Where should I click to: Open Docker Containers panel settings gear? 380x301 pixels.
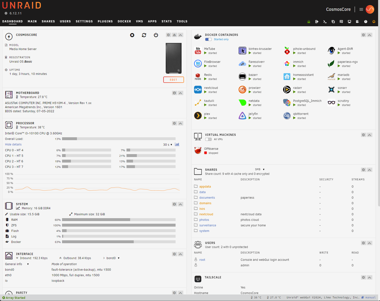pos(363,35)
